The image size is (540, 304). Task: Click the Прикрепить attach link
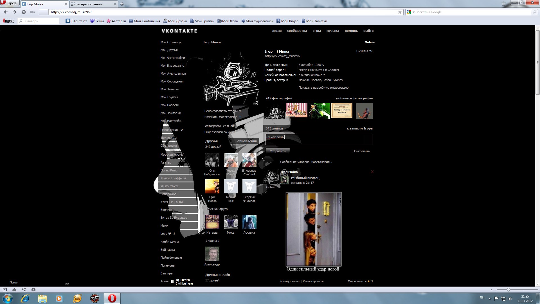tap(361, 151)
